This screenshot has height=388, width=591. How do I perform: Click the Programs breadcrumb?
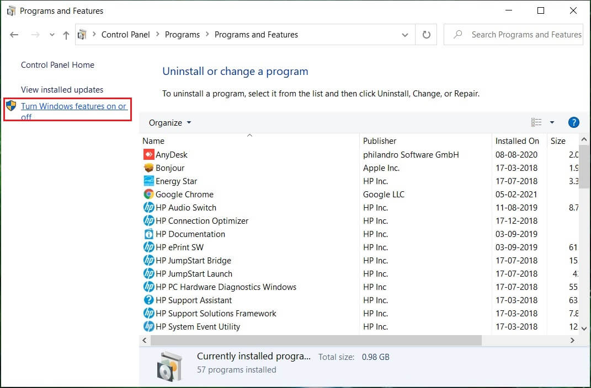tap(182, 35)
